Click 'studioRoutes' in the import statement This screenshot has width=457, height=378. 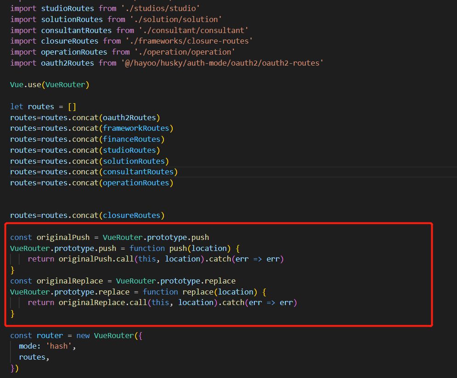[68, 8]
